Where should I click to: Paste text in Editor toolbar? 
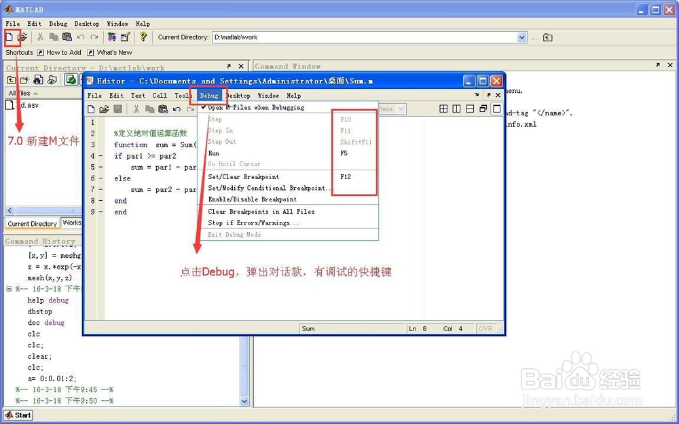[x=163, y=109]
